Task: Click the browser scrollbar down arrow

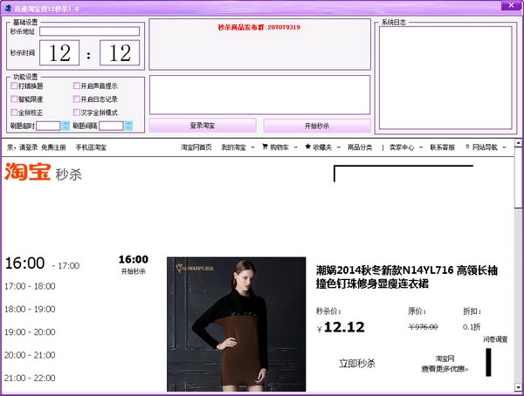Action: tap(518, 387)
